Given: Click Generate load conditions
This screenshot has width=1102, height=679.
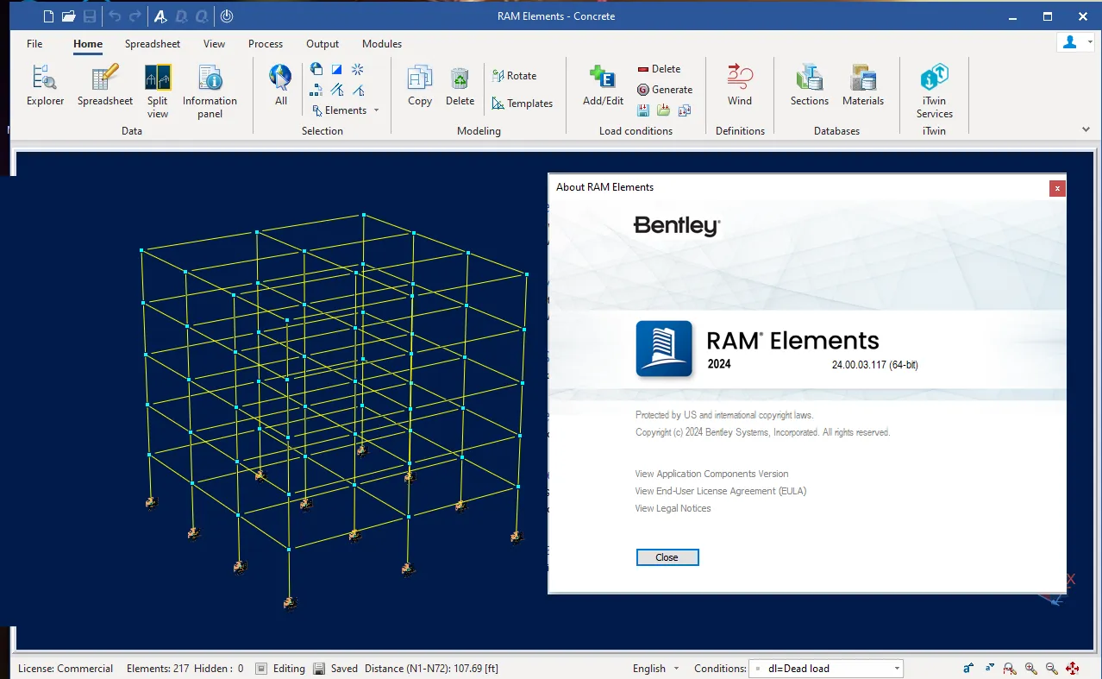Looking at the screenshot, I should pos(665,90).
